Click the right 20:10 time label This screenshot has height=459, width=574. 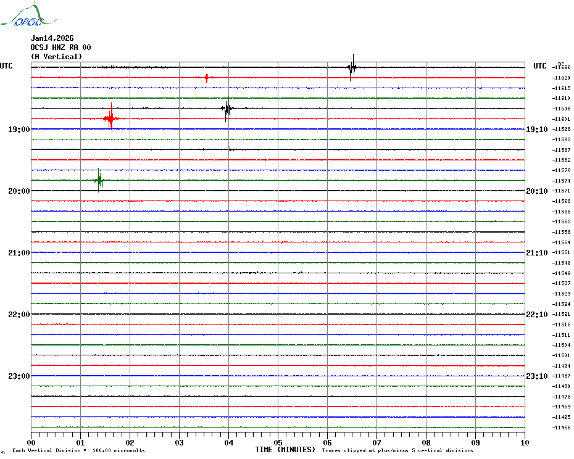coord(537,191)
